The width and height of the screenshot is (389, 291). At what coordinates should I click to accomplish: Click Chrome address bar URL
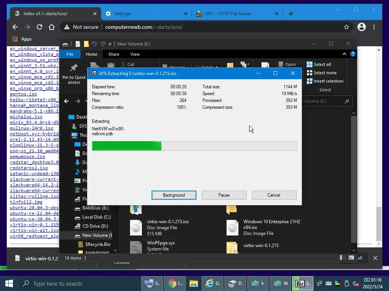(144, 27)
